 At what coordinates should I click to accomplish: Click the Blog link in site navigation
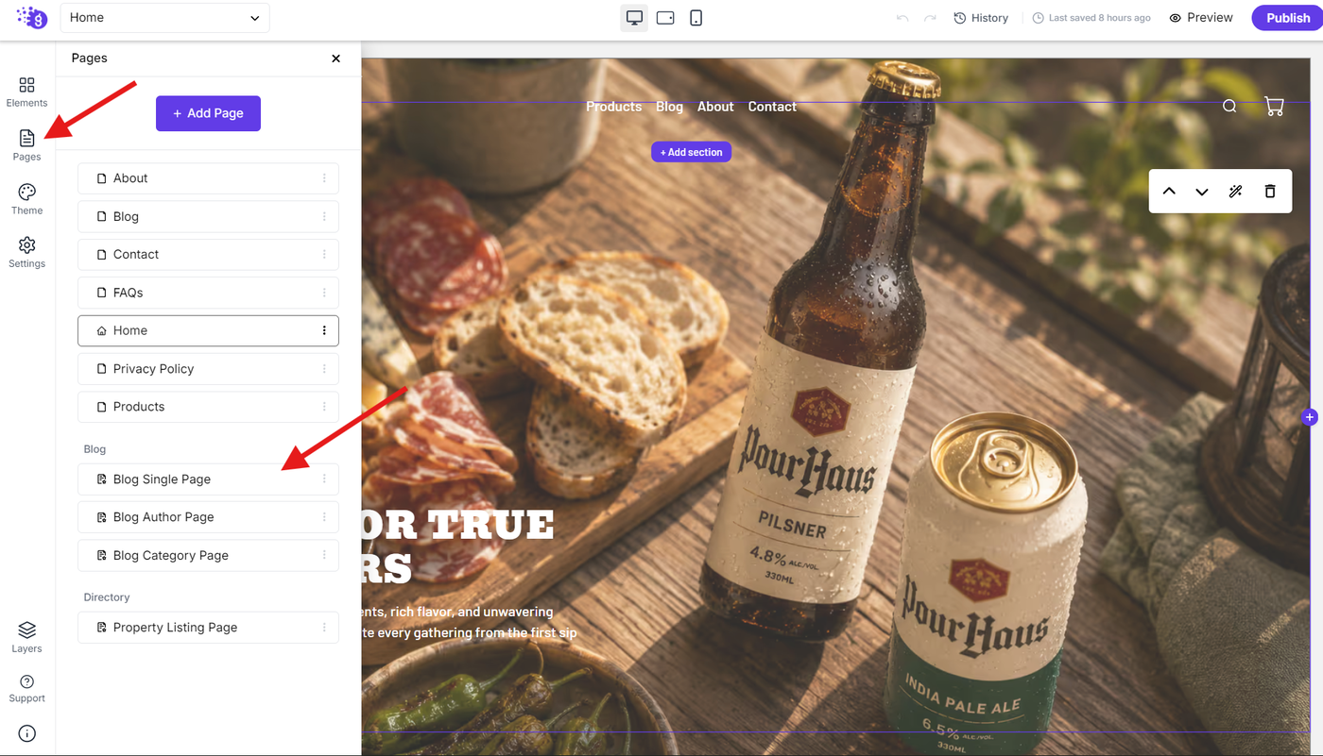point(669,107)
